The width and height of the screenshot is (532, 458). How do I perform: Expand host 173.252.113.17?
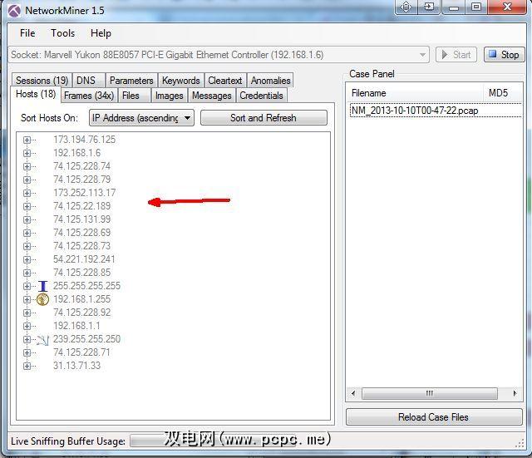coord(27,193)
